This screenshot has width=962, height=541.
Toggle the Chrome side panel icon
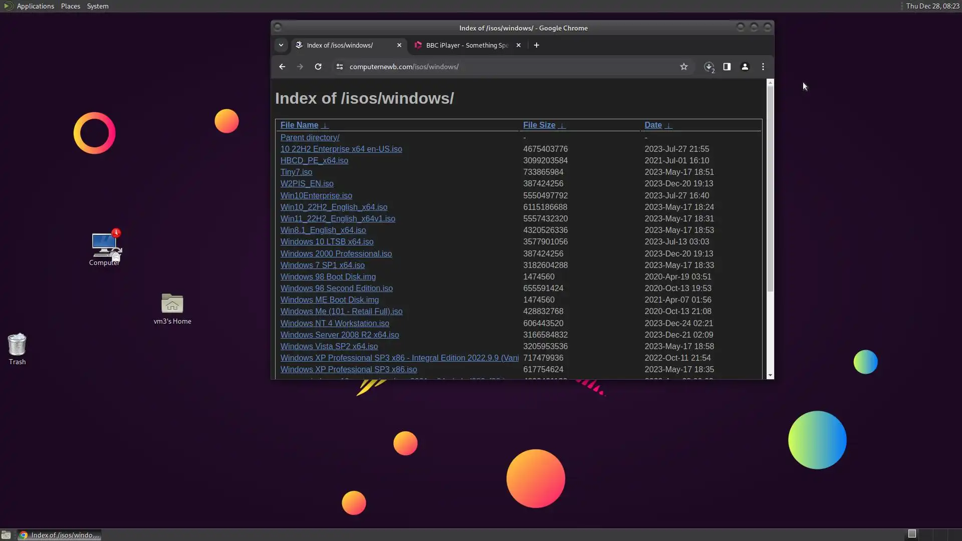727,67
